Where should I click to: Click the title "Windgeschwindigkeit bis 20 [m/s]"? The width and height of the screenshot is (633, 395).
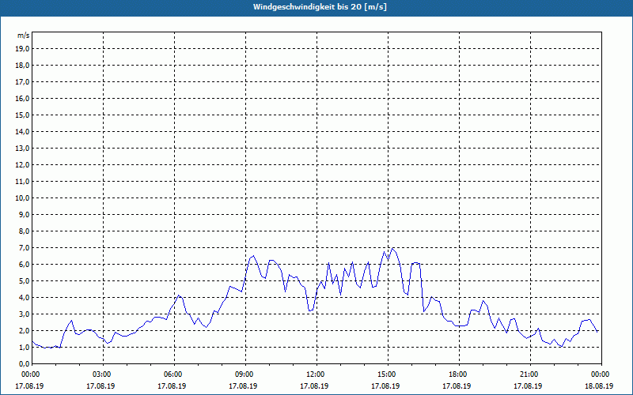point(320,7)
